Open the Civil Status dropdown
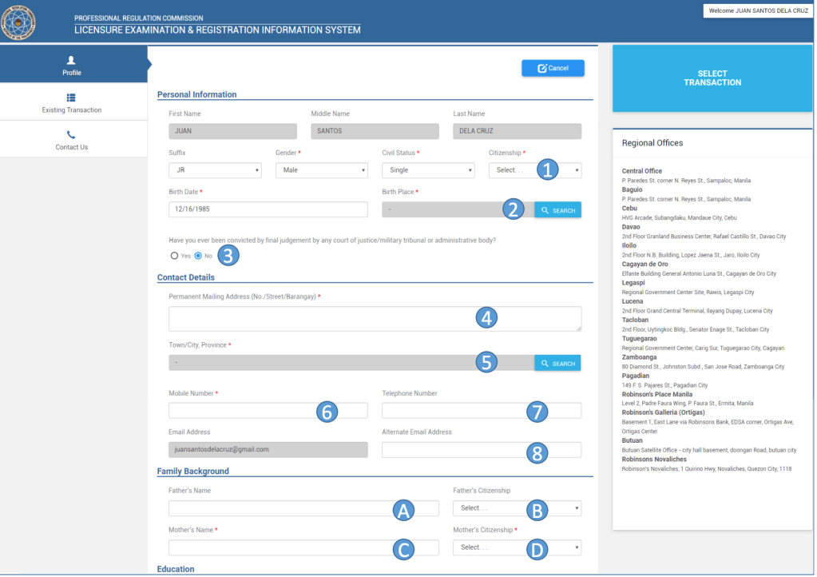 [x=428, y=170]
